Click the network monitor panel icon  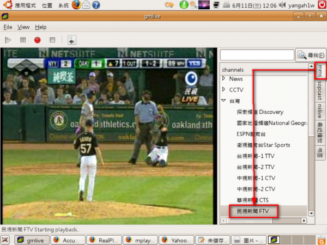(216, 5)
